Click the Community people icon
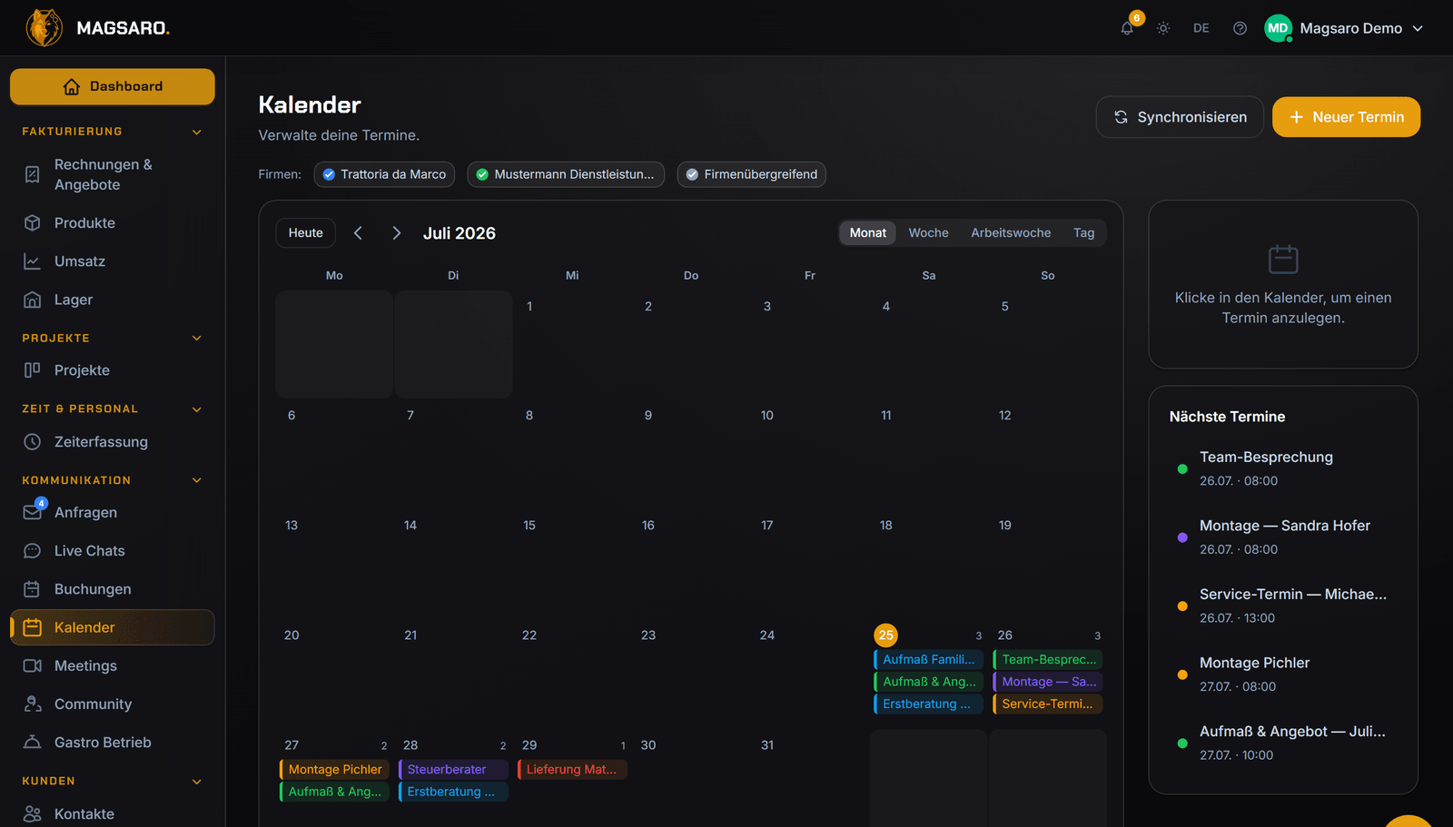1453x827 pixels. [x=32, y=704]
